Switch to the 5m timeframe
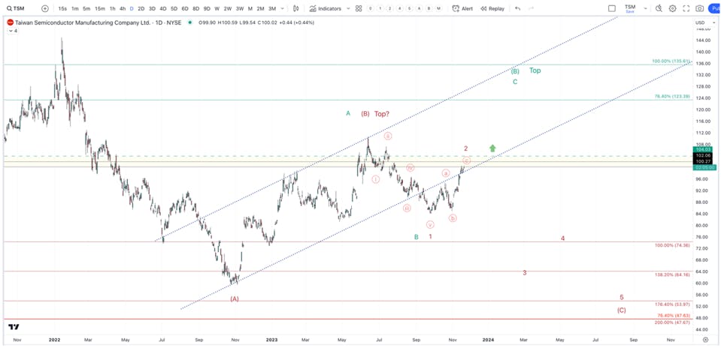 [x=86, y=8]
